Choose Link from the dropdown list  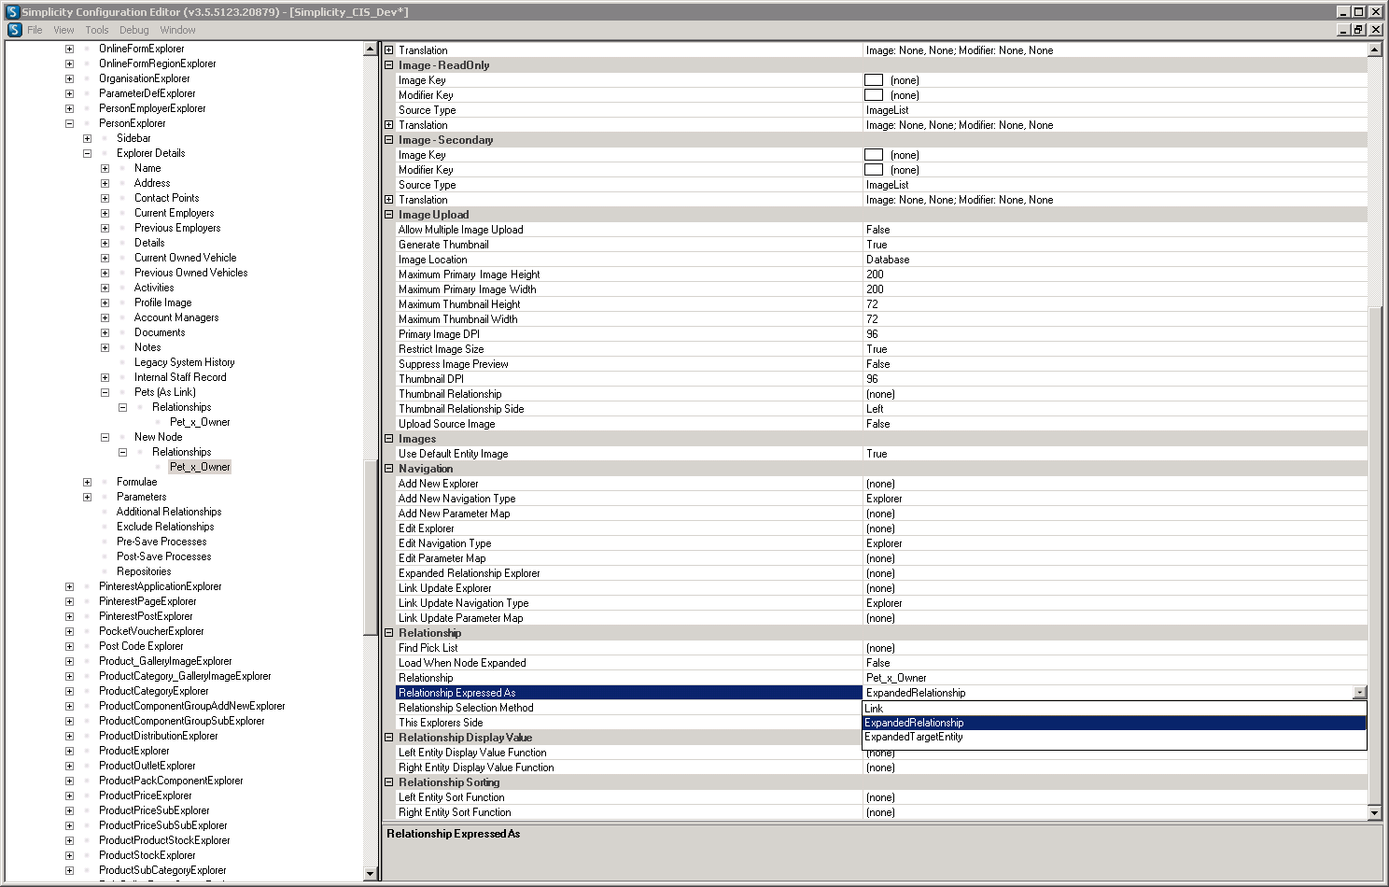(x=1114, y=709)
